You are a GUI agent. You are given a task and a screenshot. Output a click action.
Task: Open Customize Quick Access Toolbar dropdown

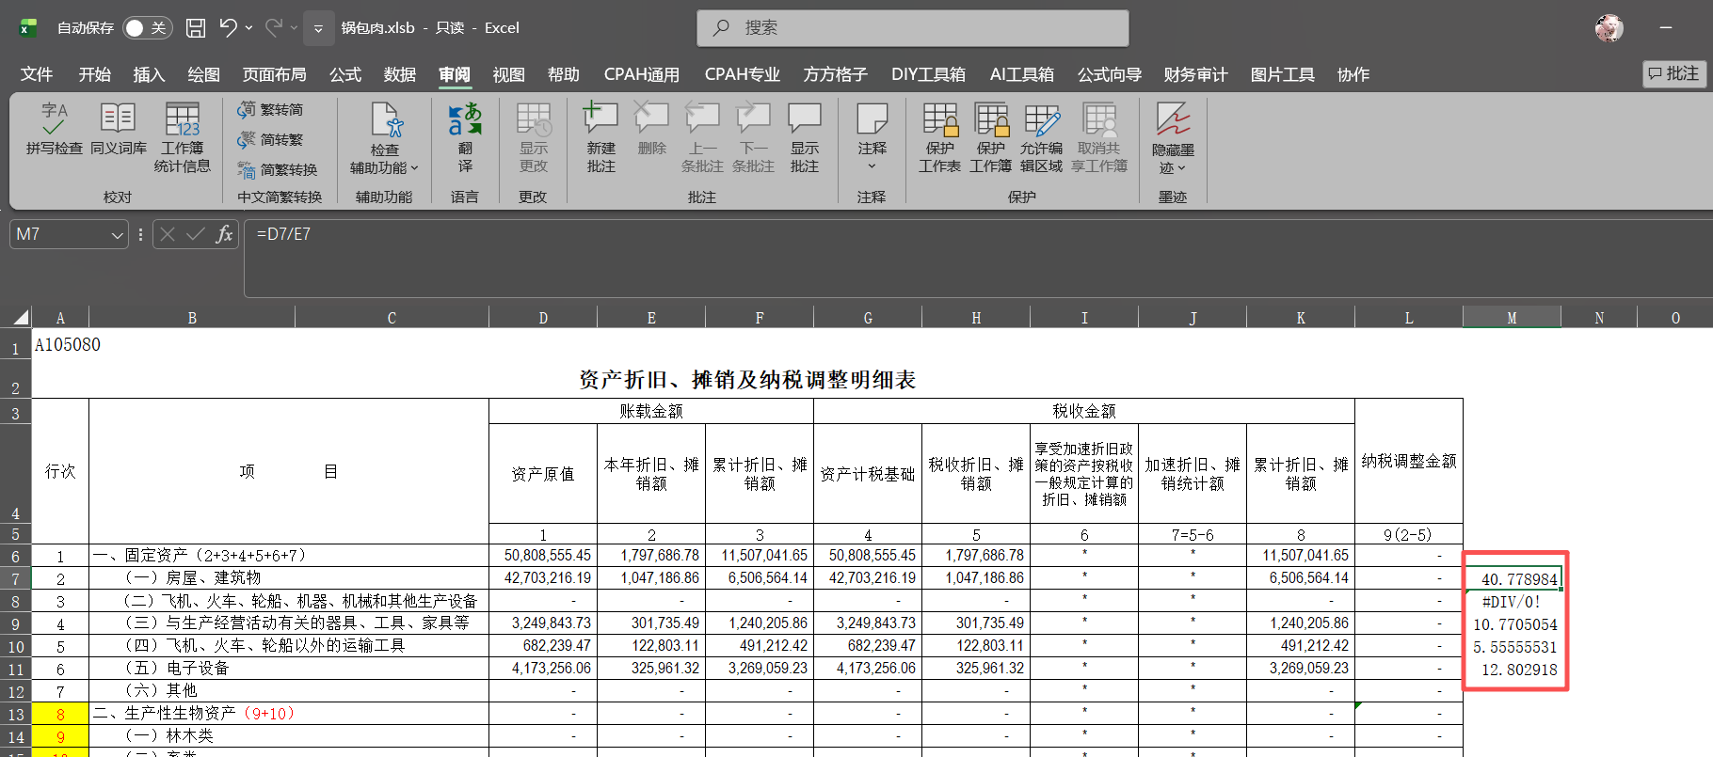318,28
